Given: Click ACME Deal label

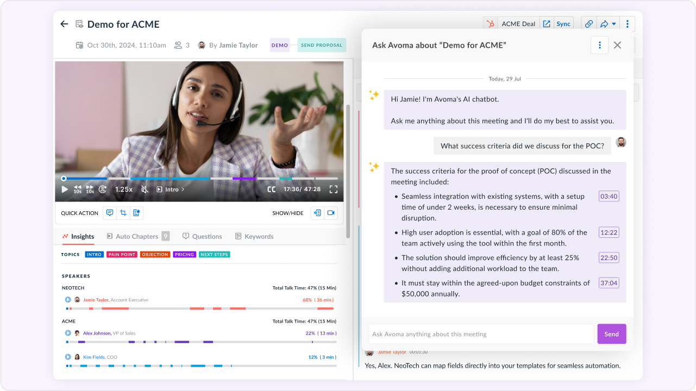Looking at the screenshot, I should (x=518, y=24).
